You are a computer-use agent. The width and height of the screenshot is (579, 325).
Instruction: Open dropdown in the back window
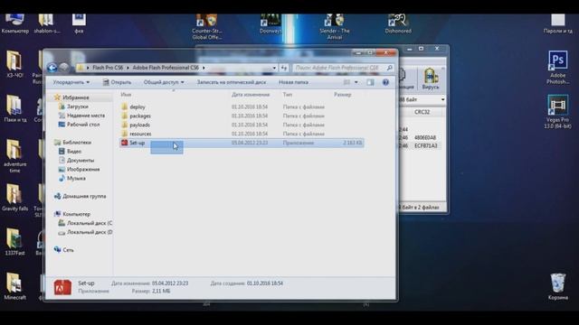(x=442, y=99)
